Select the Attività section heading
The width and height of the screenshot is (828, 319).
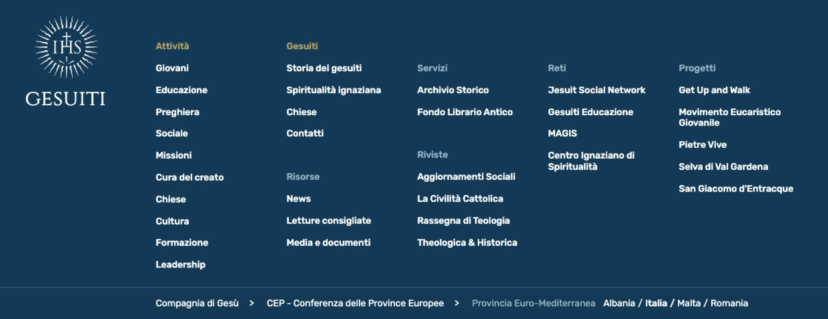click(172, 46)
